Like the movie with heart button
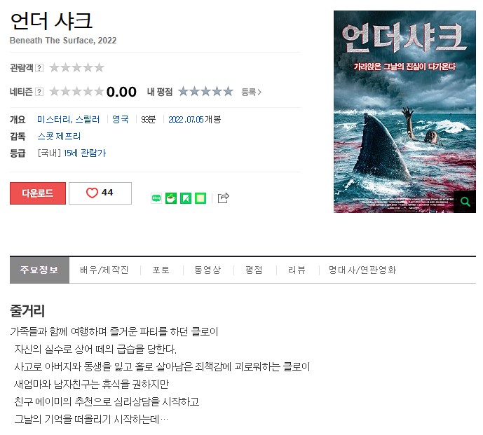 (100, 193)
